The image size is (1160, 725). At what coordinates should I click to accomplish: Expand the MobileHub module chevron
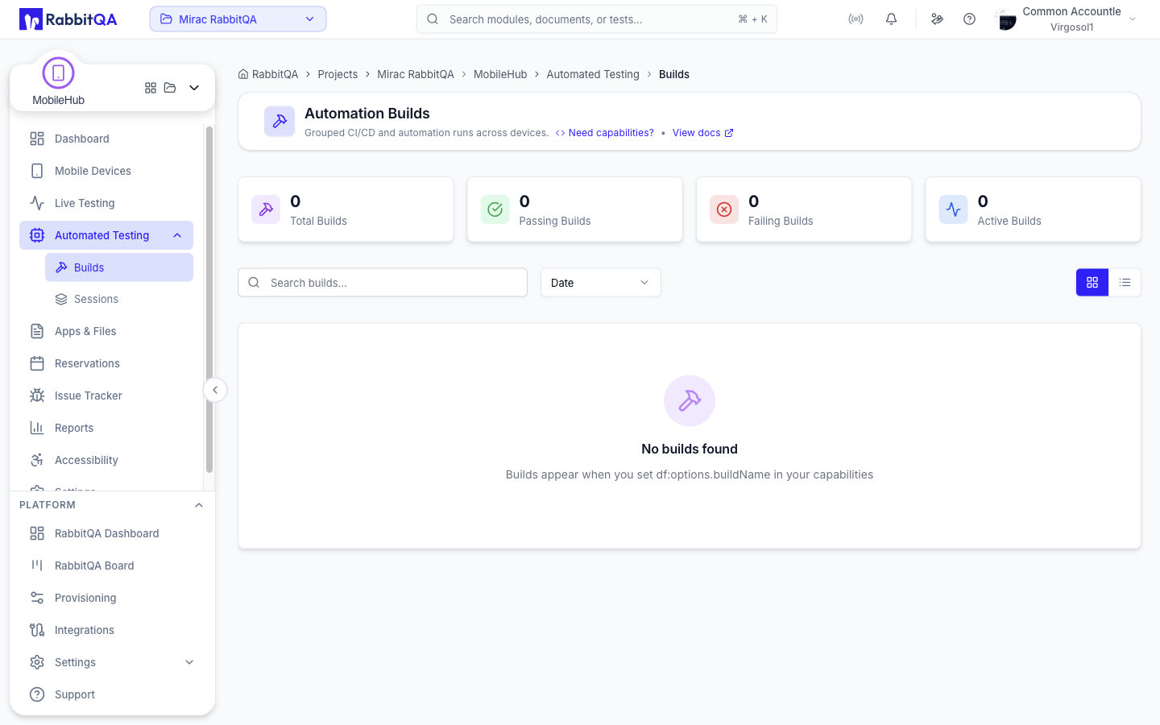pyautogui.click(x=194, y=88)
